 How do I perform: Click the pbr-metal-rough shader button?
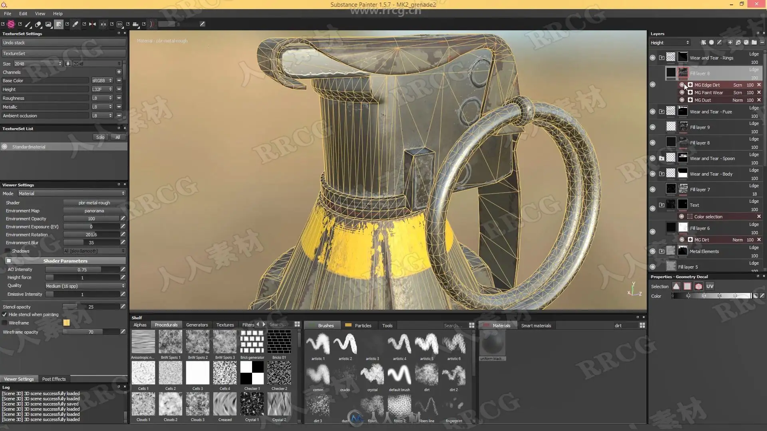94,203
